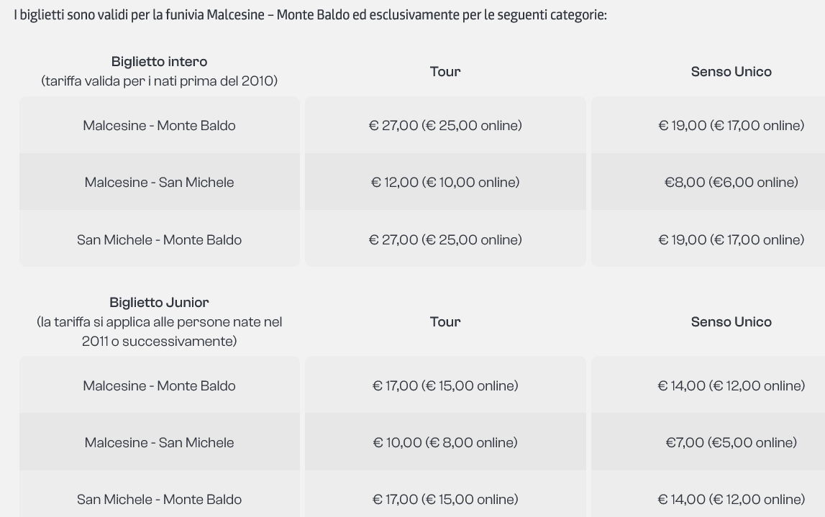Select Malcesine - Monte Baldo row label under Biglietto Junior
Viewport: 825px width, 517px height.
pos(159,385)
